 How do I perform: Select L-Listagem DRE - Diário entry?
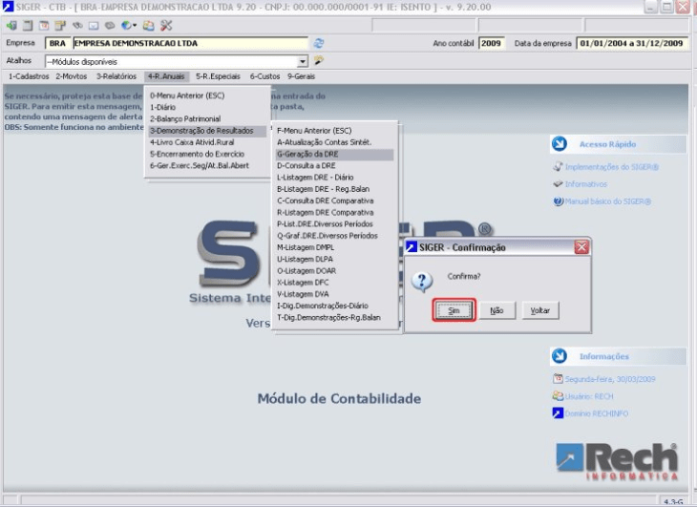point(334,178)
